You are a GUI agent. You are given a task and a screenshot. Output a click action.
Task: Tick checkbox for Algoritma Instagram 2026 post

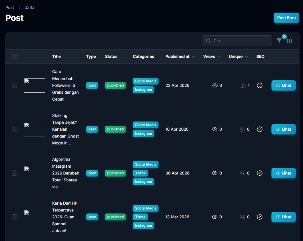(15, 173)
